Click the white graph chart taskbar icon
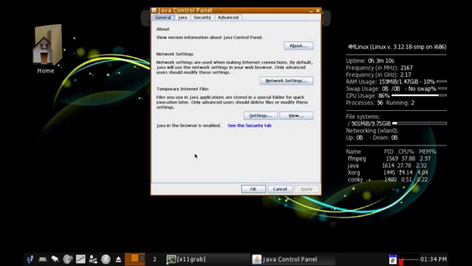This screenshot has width=472, height=266. click(81, 259)
